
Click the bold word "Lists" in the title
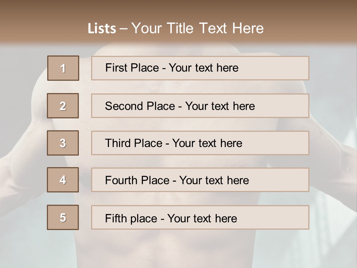pos(102,29)
